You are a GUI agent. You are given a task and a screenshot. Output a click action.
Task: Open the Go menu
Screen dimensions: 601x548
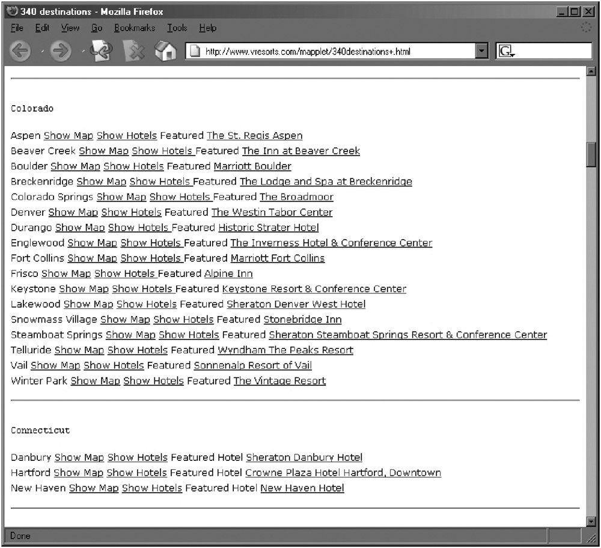[x=97, y=28]
